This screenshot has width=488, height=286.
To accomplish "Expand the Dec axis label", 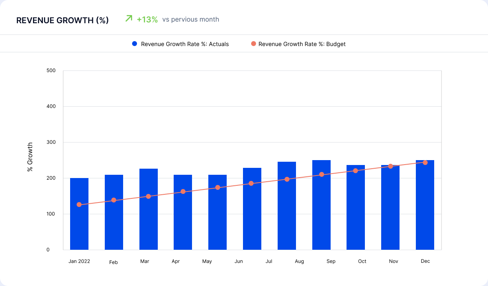I will 425,261.
